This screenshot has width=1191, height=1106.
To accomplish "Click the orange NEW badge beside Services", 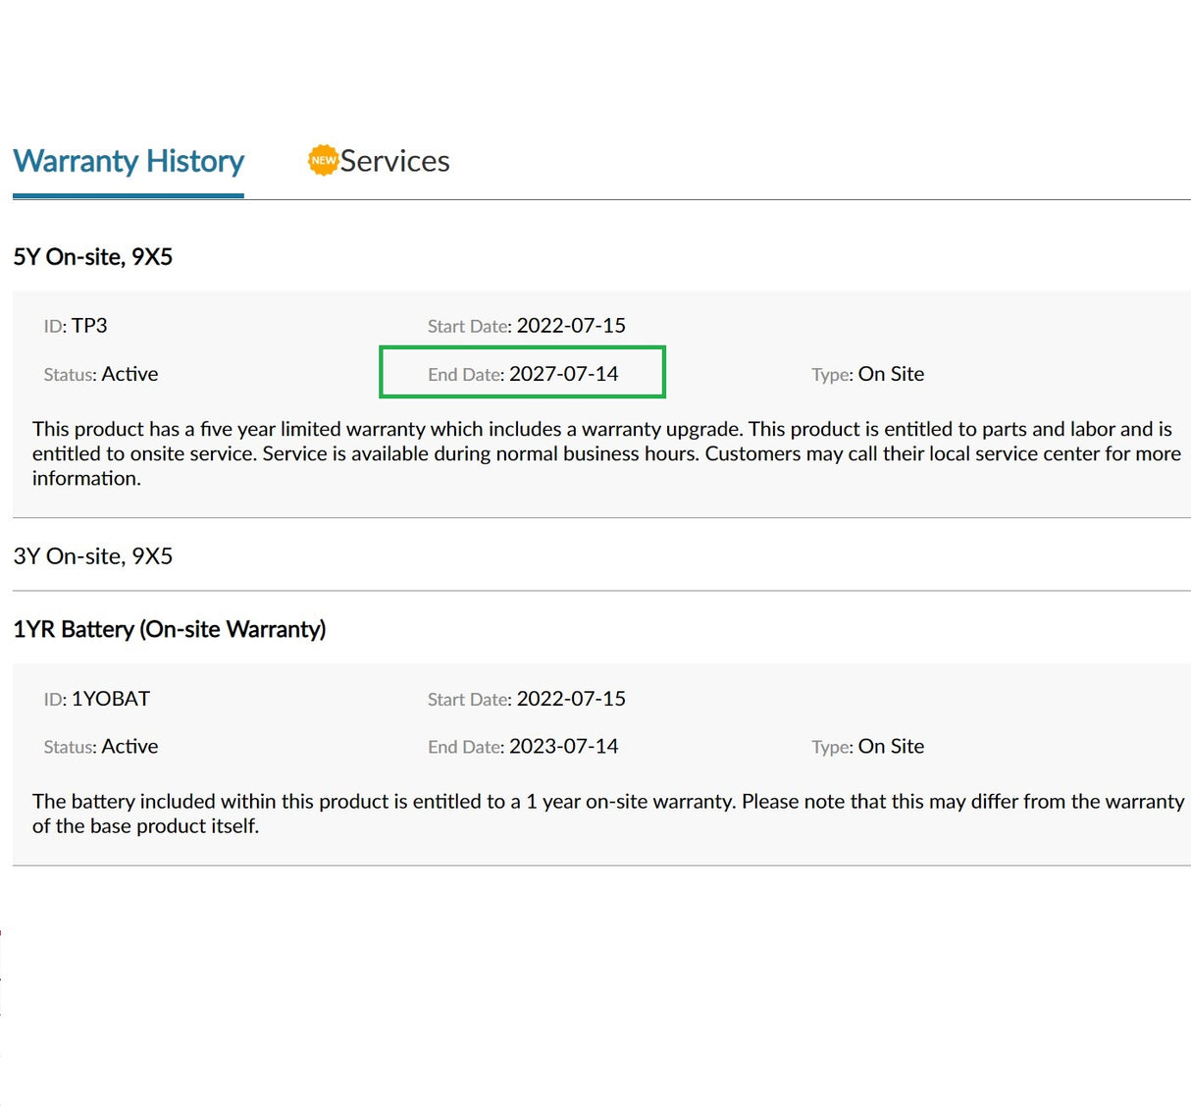I will click(x=323, y=160).
